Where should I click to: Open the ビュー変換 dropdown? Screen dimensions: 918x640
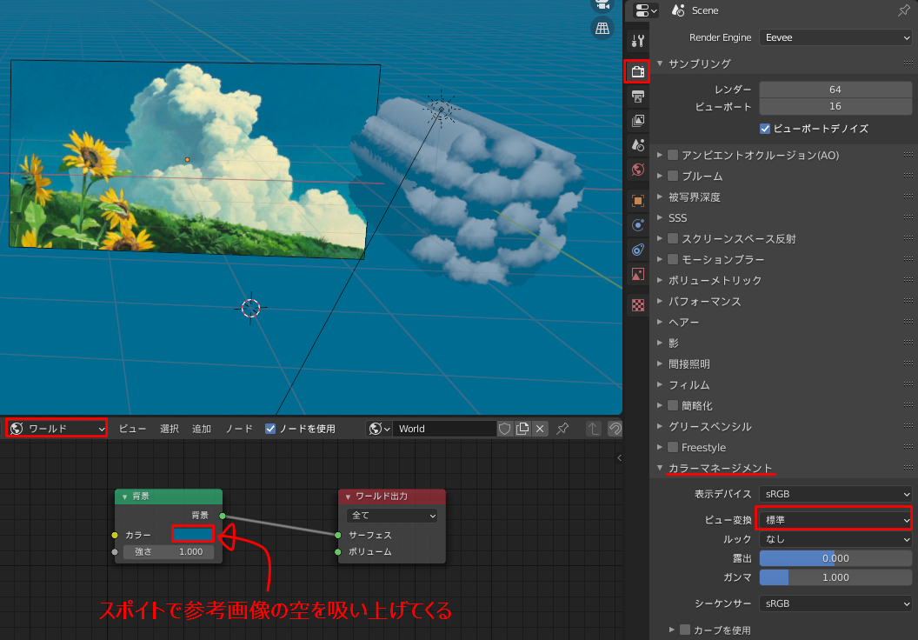click(833, 519)
